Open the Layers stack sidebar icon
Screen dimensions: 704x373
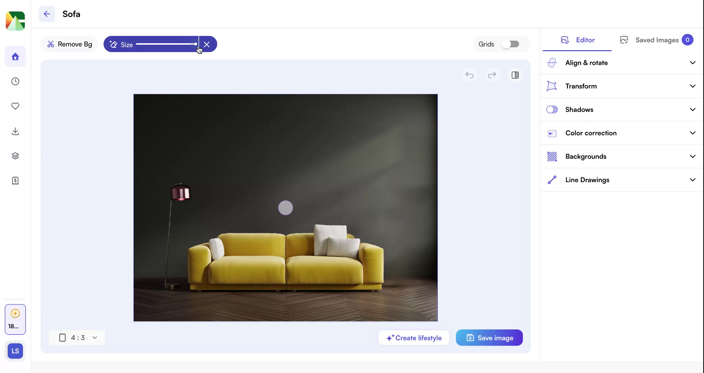pos(15,156)
